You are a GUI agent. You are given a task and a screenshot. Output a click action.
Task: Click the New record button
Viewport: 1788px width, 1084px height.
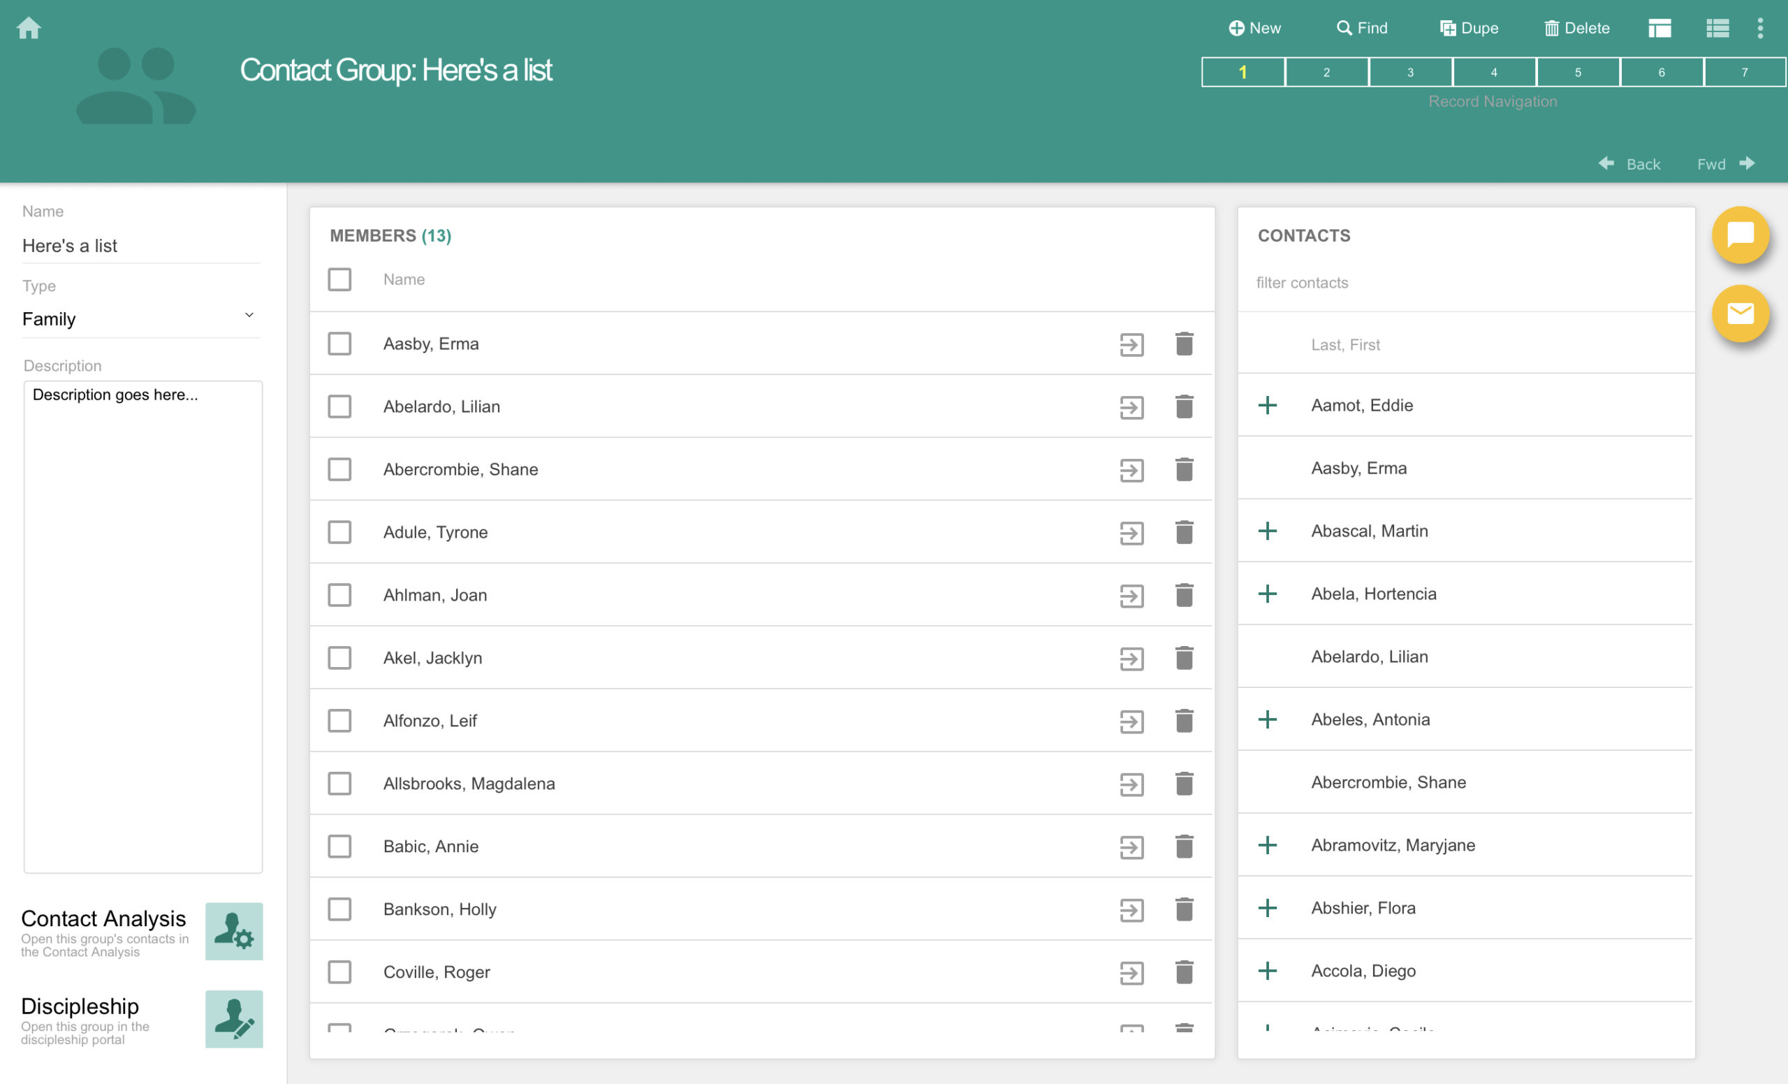[1254, 29]
